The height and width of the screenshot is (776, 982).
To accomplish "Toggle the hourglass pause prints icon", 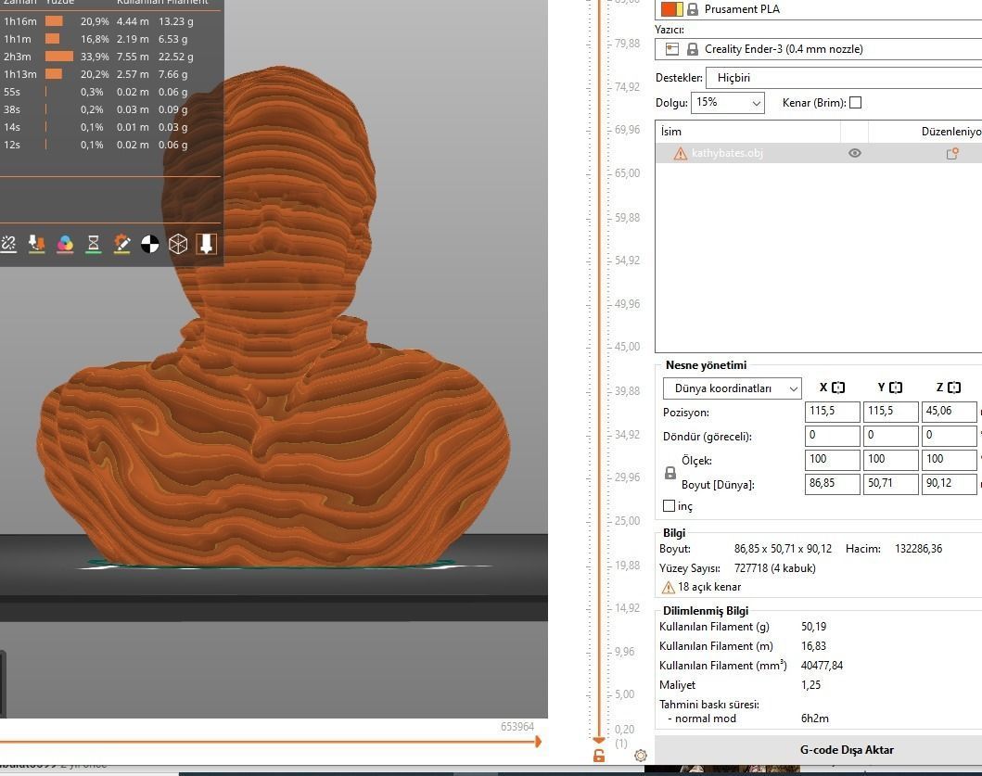I will [94, 244].
